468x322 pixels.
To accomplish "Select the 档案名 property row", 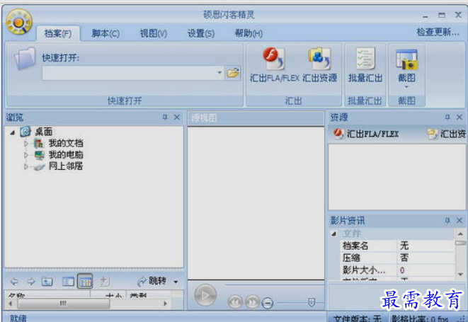I will point(397,246).
